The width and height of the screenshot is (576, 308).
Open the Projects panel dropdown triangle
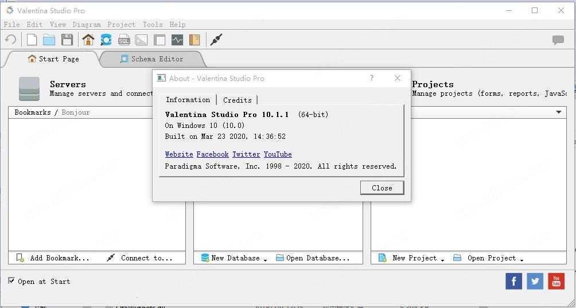tap(559, 112)
